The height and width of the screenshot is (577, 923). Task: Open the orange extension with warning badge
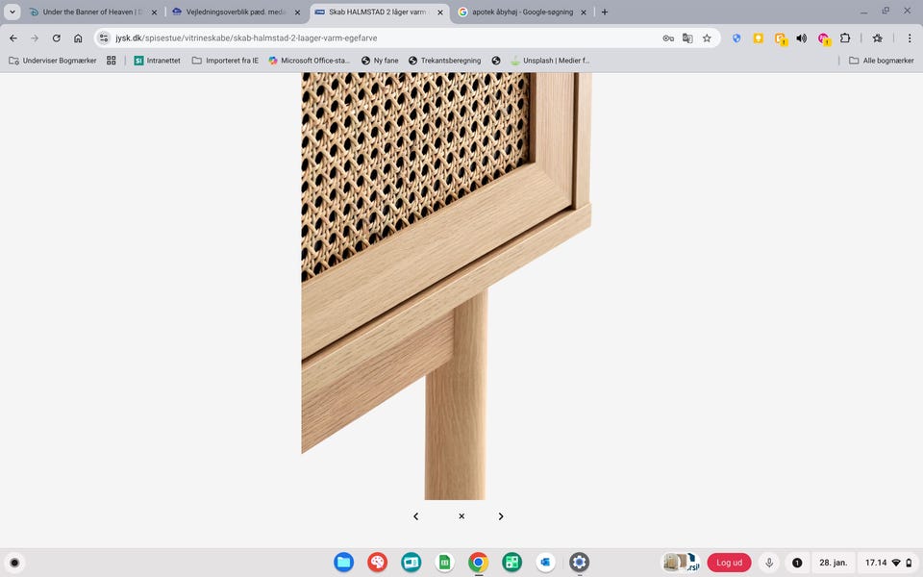pos(781,38)
